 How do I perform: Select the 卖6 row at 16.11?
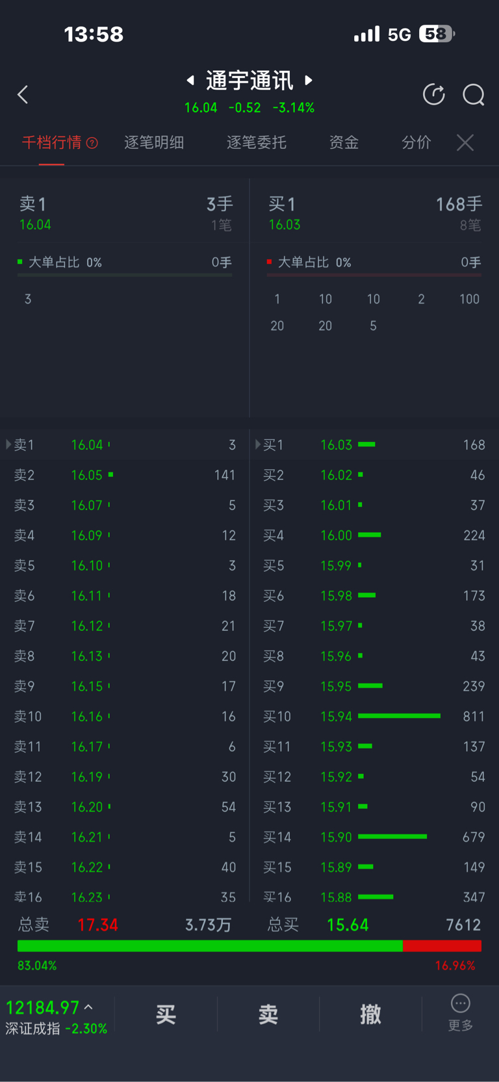125,595
